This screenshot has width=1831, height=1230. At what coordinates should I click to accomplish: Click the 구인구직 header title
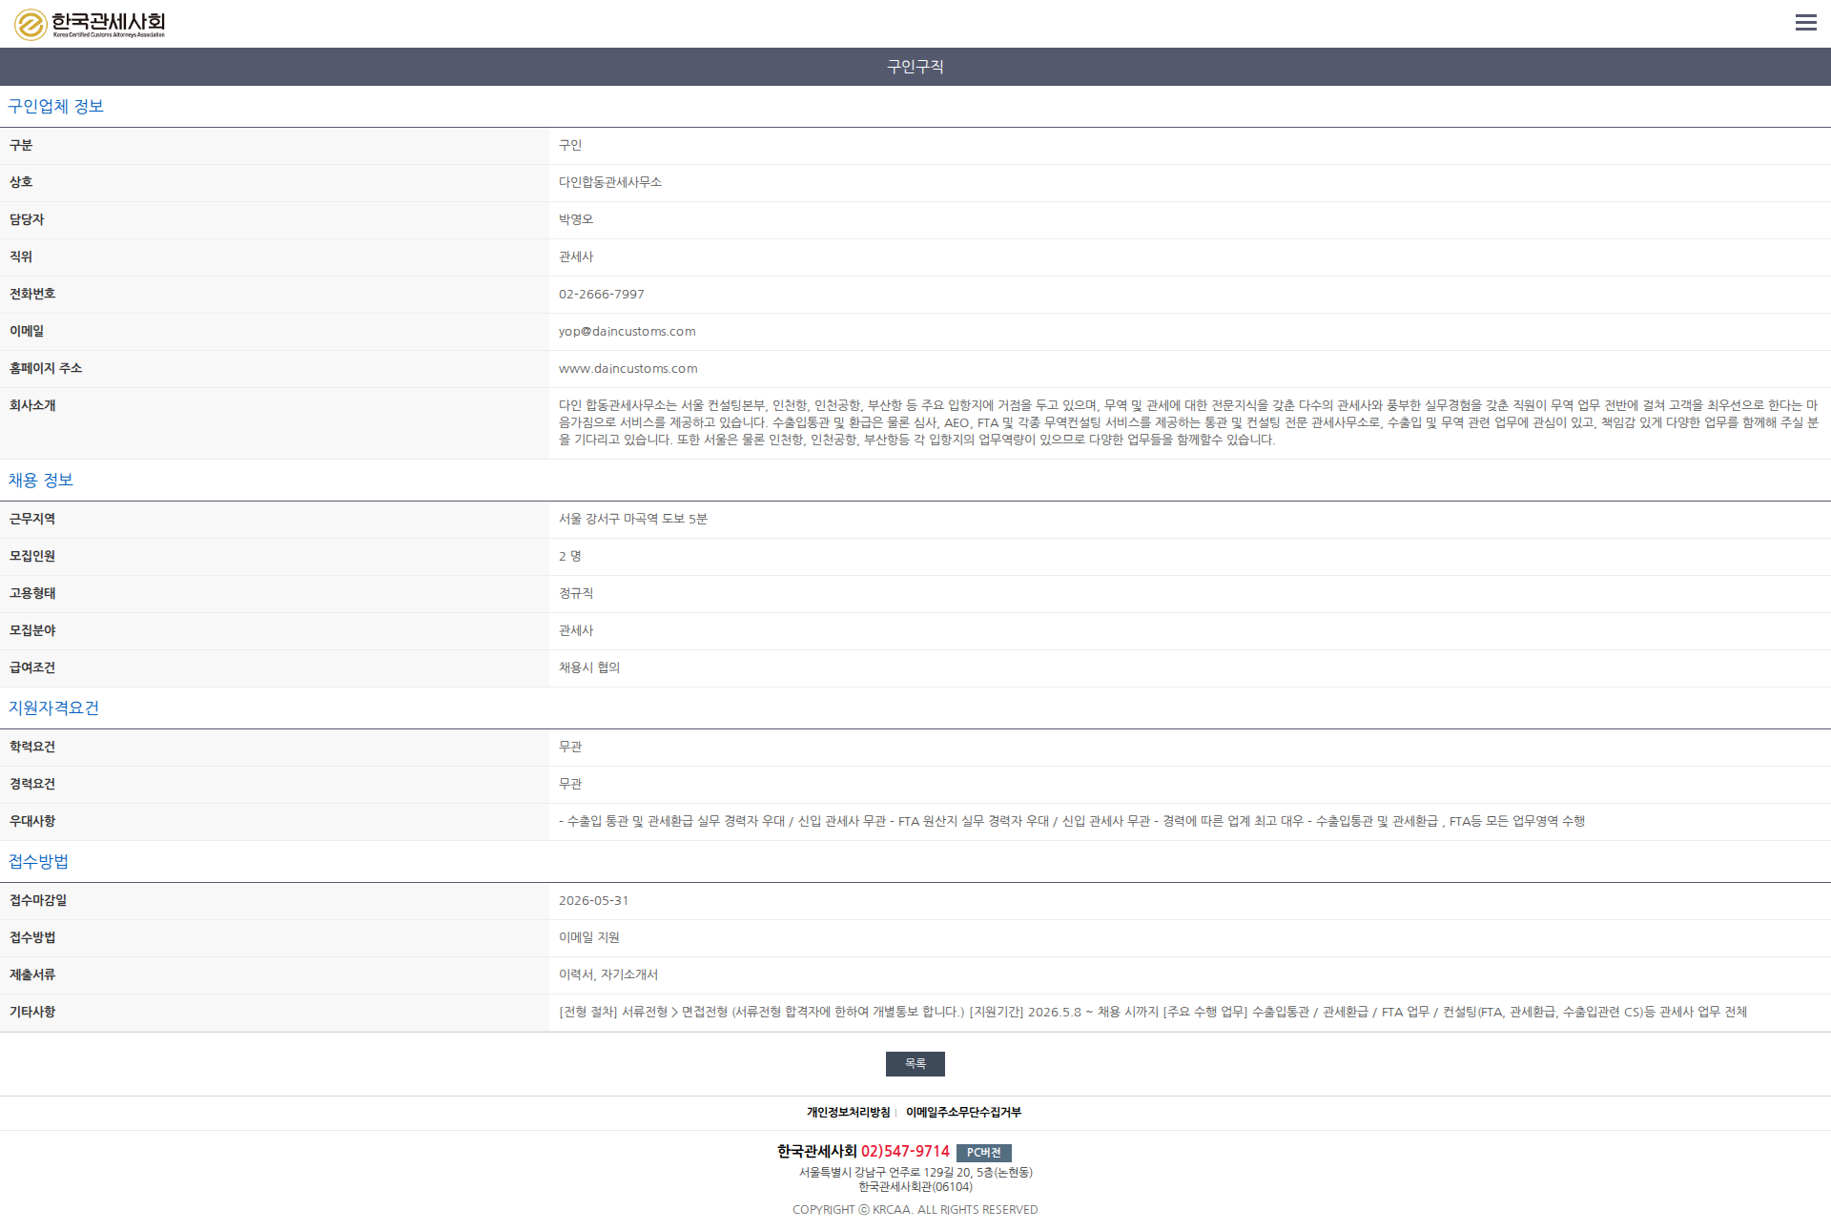click(915, 67)
